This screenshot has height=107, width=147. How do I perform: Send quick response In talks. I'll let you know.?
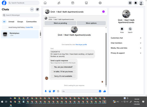63,72
